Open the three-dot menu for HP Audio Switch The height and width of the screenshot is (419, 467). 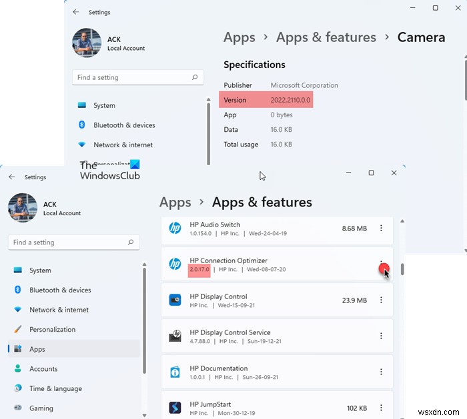pyautogui.click(x=381, y=228)
